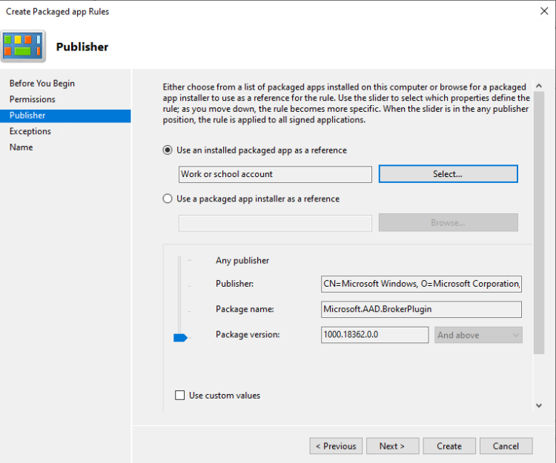Go to the Before You Begin step
This screenshot has height=463, width=556.
click(42, 84)
